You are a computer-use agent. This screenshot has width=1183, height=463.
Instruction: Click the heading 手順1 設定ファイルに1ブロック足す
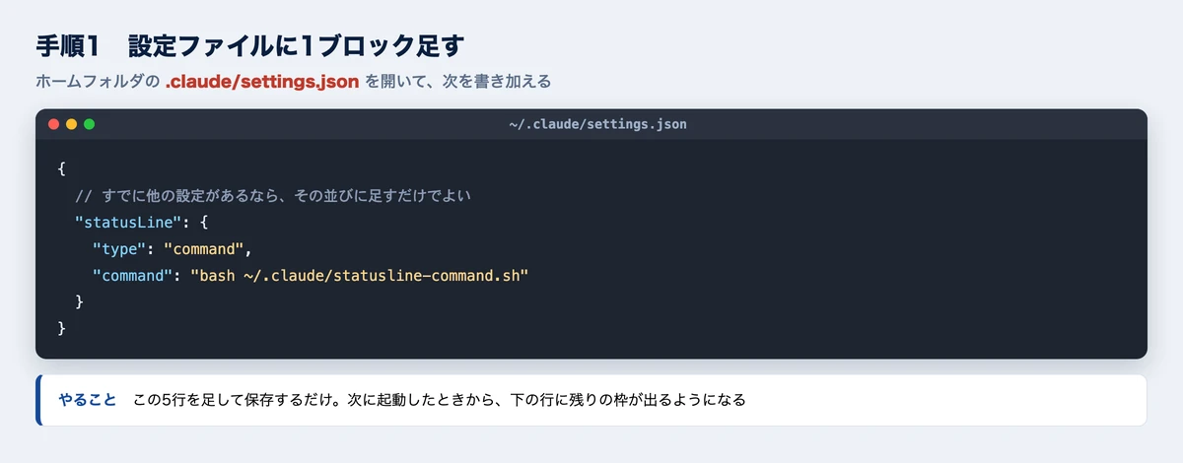coord(250,46)
